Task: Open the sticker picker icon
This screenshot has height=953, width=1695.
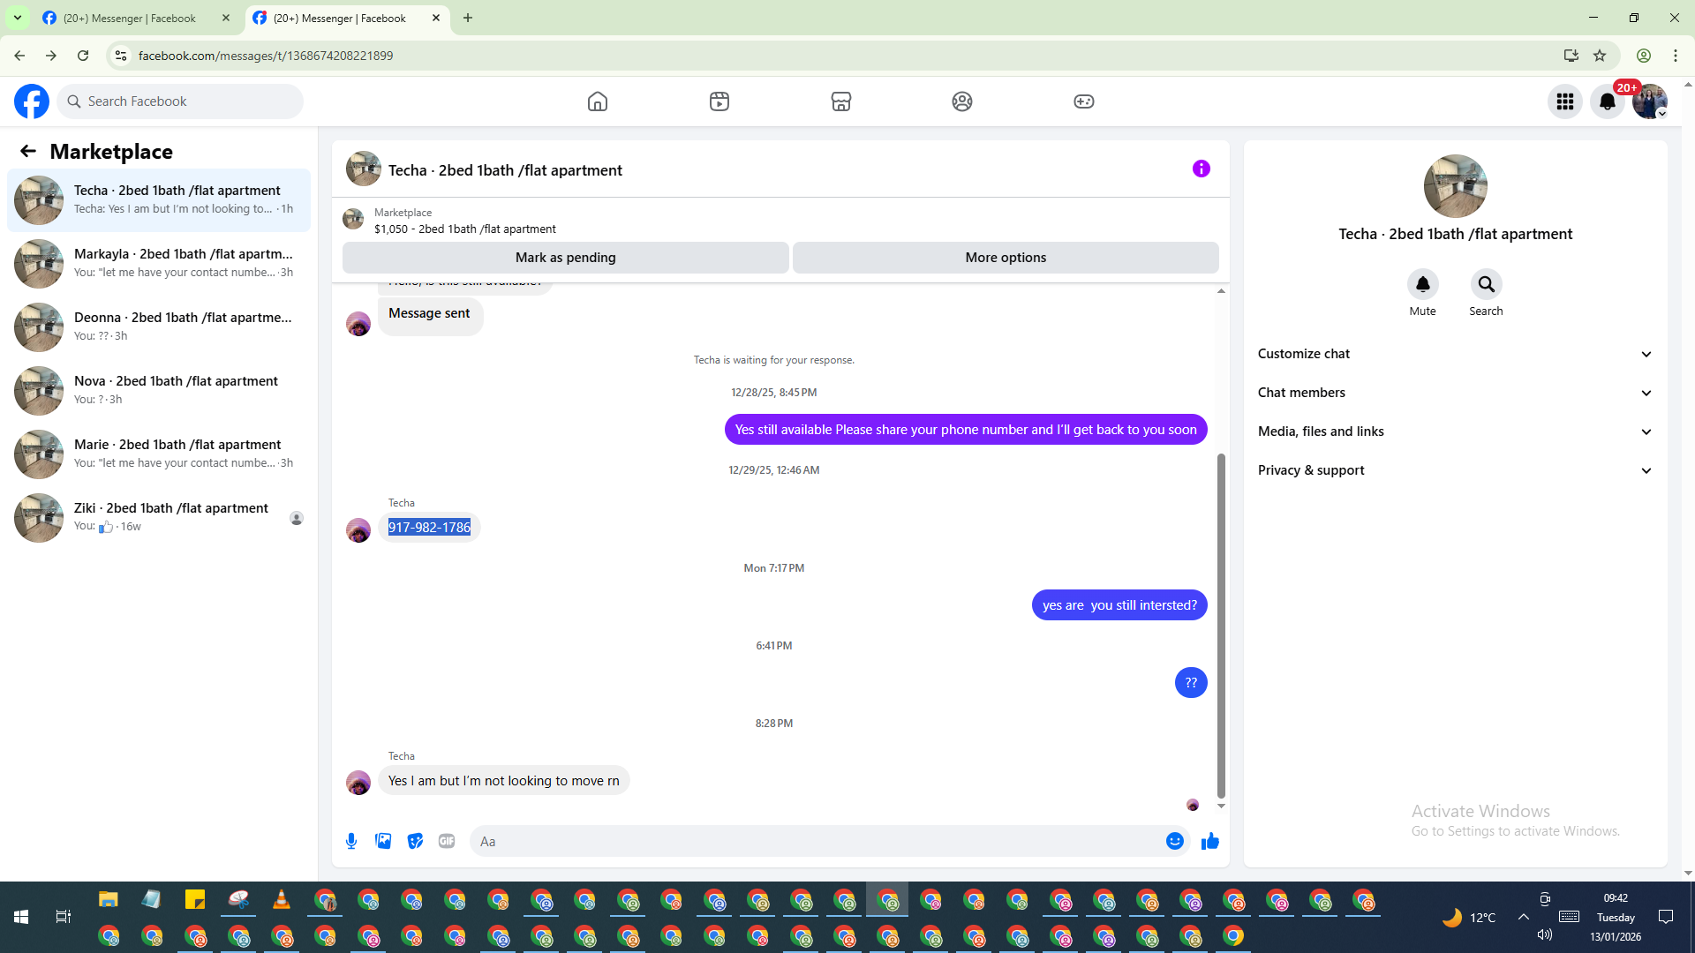Action: click(x=415, y=841)
